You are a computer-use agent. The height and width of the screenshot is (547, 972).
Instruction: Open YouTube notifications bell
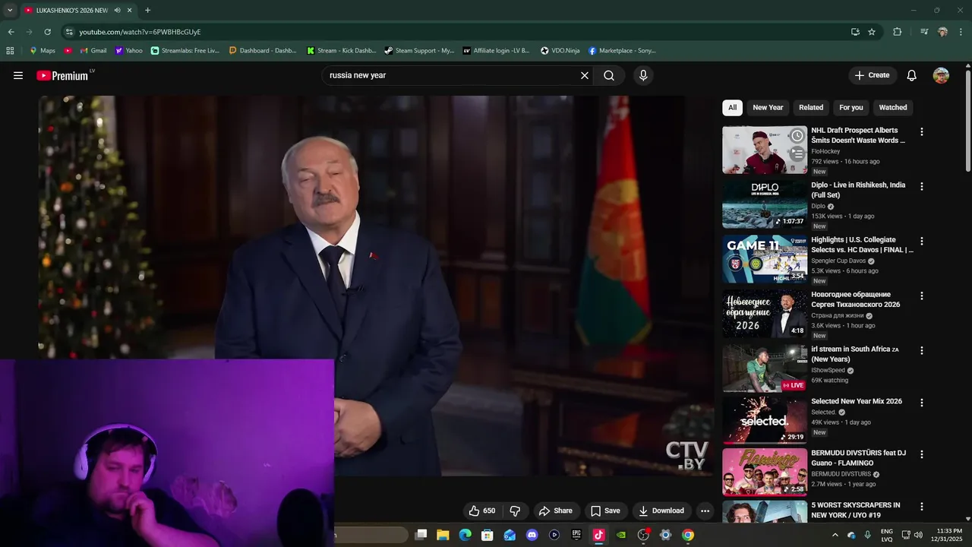(912, 75)
